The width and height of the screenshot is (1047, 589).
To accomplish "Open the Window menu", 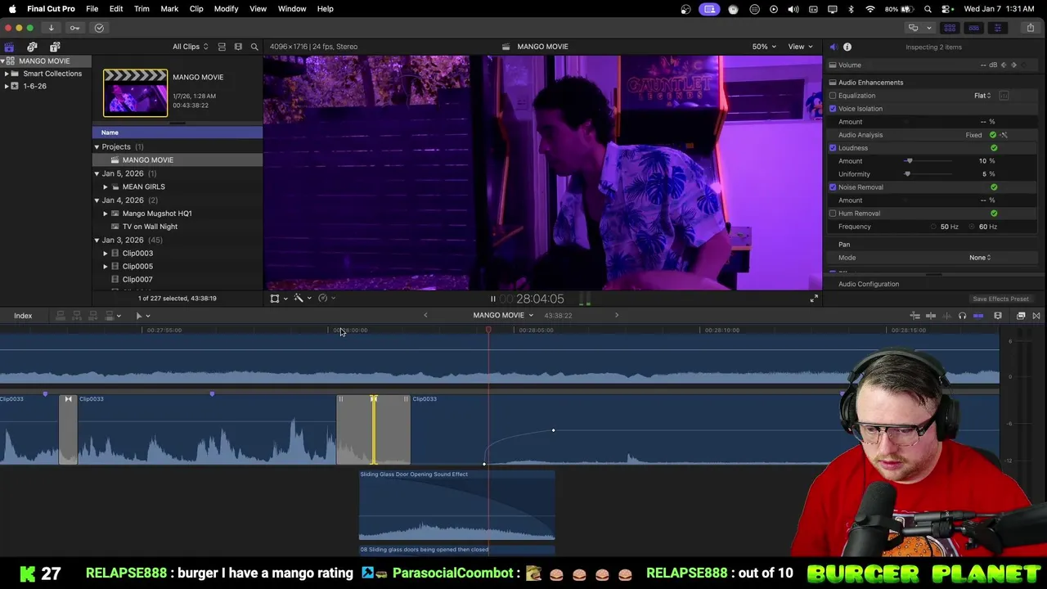I will 292,9.
